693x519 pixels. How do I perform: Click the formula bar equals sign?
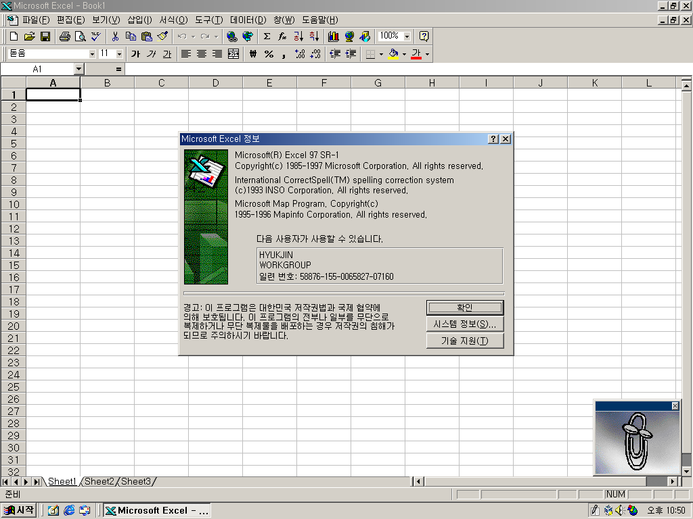click(x=118, y=69)
